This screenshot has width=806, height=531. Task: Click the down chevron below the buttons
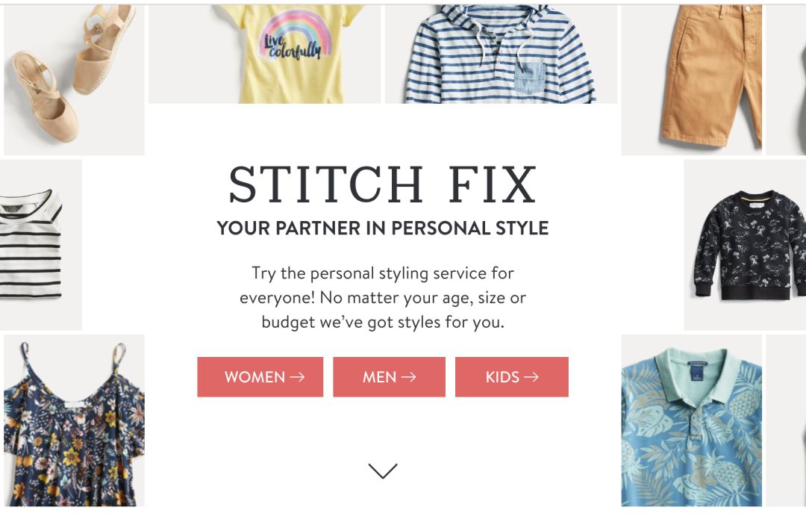(383, 471)
